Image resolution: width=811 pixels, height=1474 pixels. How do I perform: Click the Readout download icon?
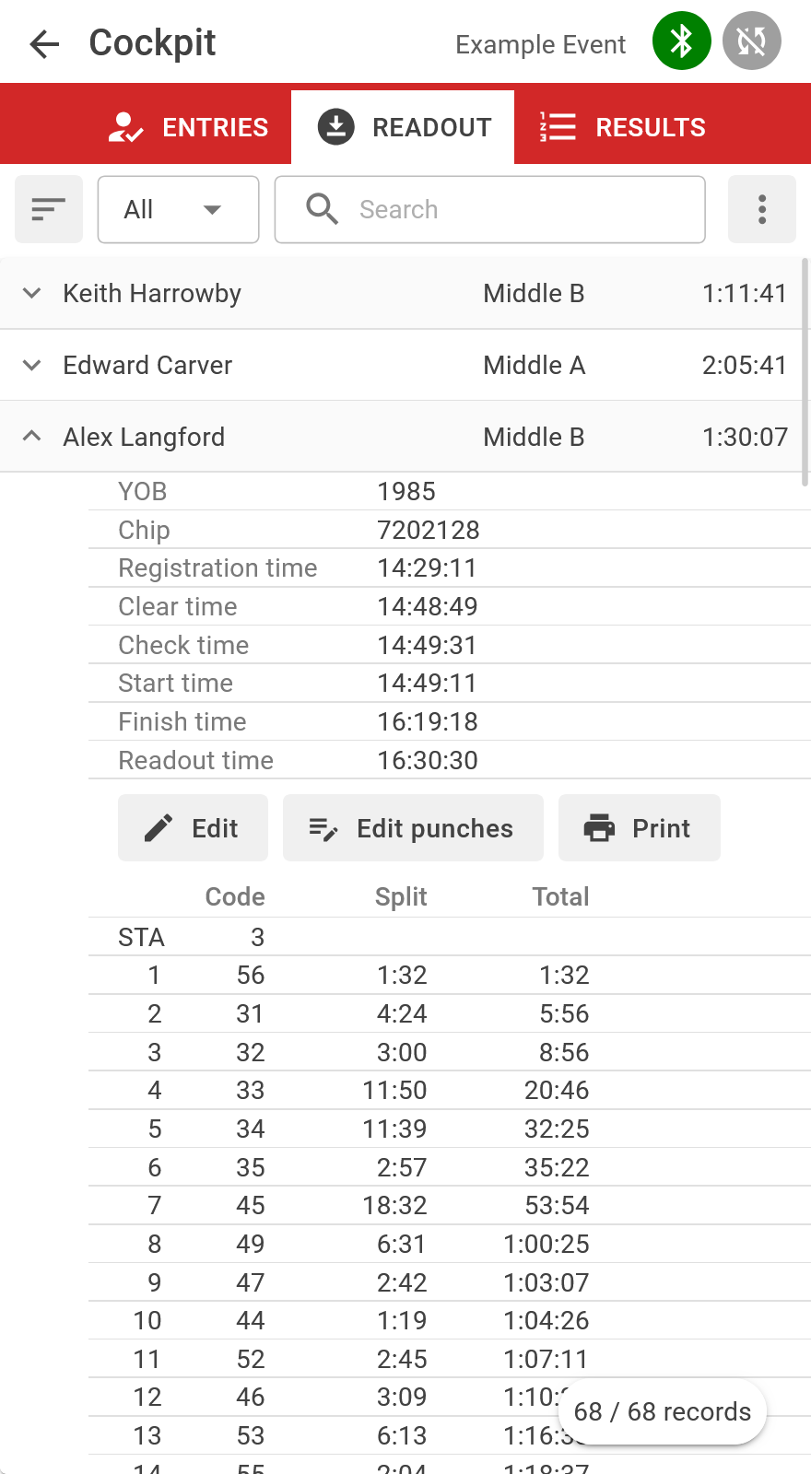(336, 127)
